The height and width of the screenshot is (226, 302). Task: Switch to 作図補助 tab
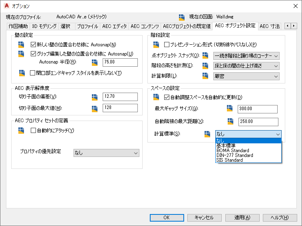pyautogui.click(x=18, y=26)
